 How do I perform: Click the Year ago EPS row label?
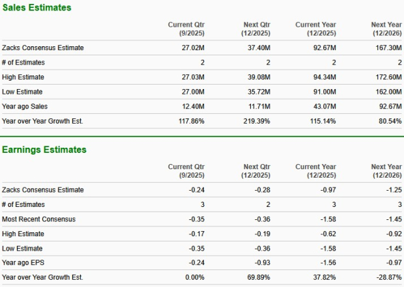click(x=23, y=263)
